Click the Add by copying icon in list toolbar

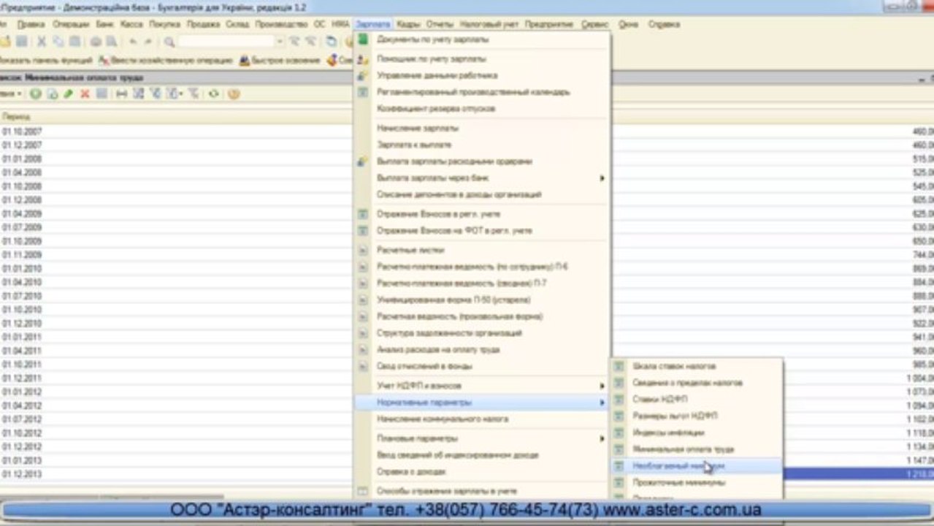(x=52, y=94)
